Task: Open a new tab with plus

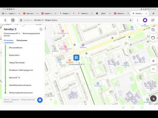Action: tap(153, 13)
